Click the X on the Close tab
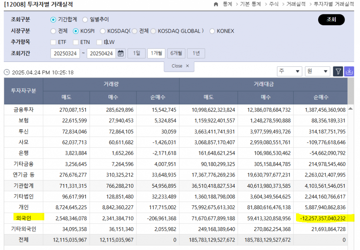Screen dimensions: 360x250 pos(187,66)
